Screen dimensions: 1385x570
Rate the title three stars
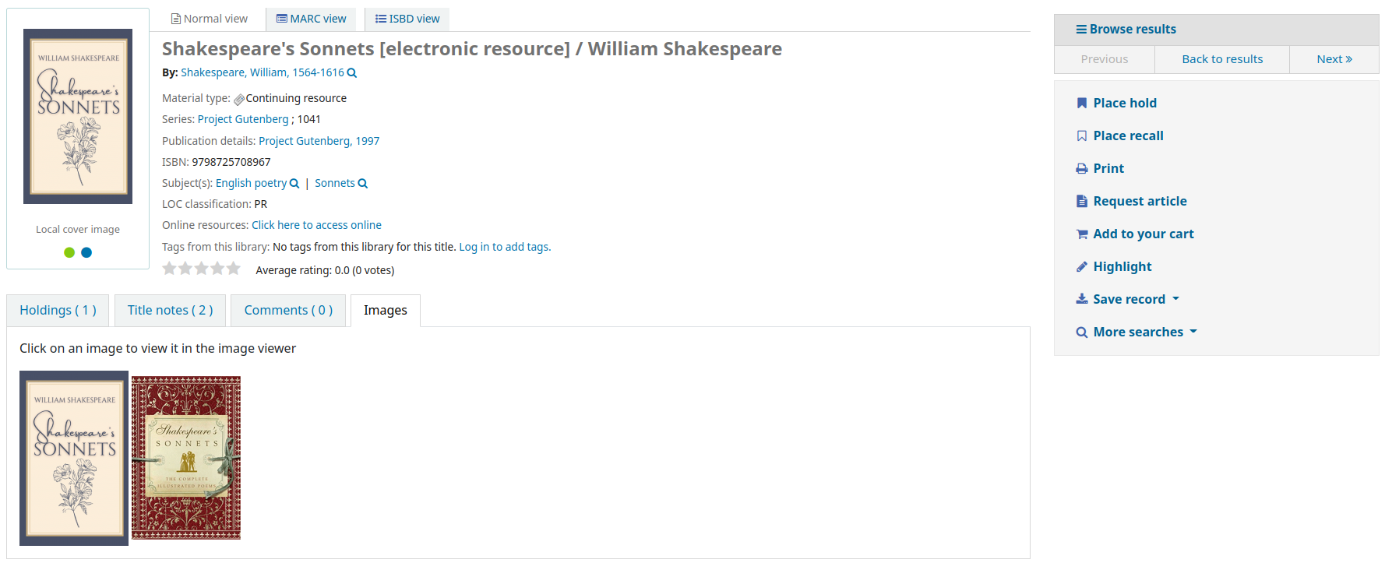201,269
